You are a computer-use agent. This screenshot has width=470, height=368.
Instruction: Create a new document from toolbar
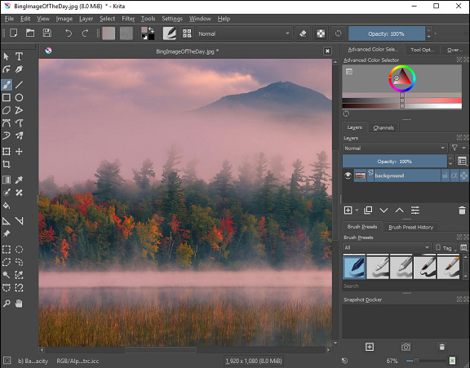[14, 33]
